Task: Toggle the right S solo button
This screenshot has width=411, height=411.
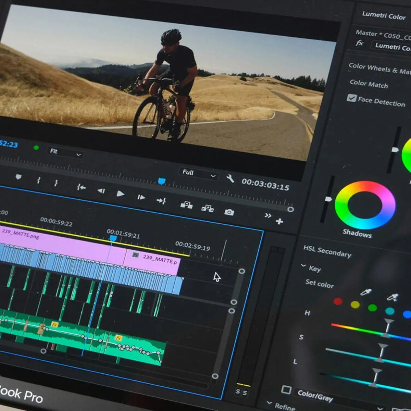Action: [x=245, y=393]
